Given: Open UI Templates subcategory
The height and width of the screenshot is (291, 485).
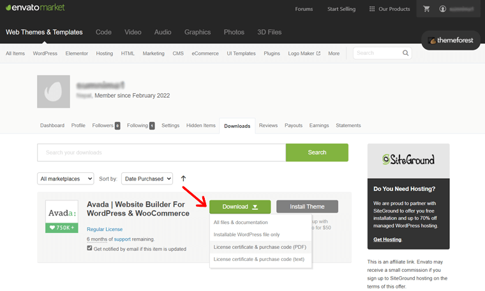Looking at the screenshot, I should (x=241, y=54).
